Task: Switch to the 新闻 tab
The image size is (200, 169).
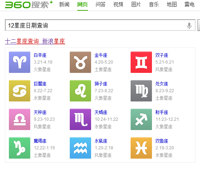Action: 64,5
